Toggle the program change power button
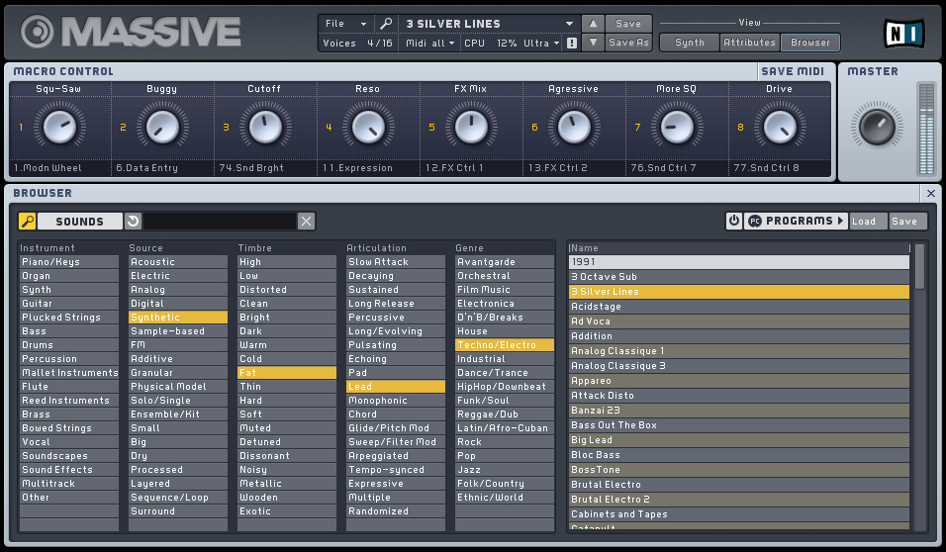The image size is (946, 552). click(733, 222)
